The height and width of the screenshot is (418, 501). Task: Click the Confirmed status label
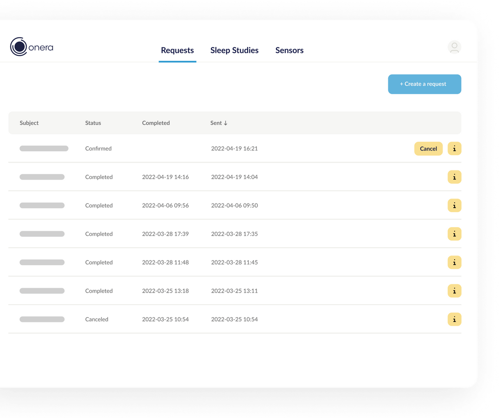(x=98, y=149)
